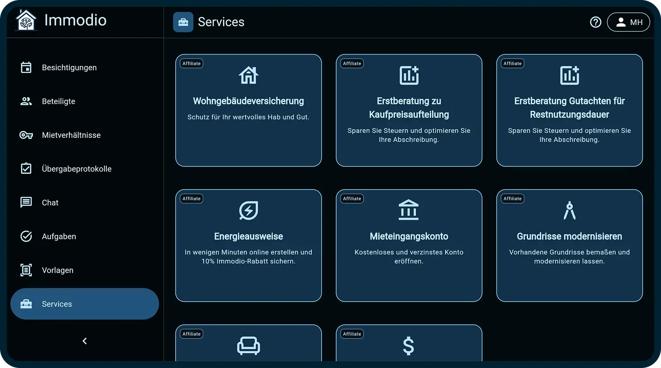Click the Affiliate badge on the sofa card
The width and height of the screenshot is (661, 368).
(191, 334)
